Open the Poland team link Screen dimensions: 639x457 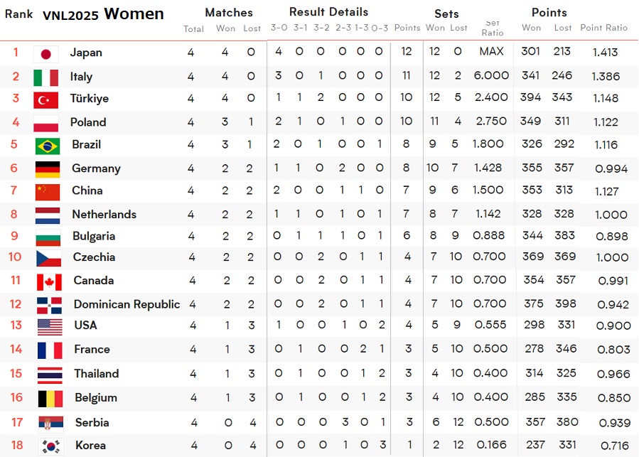(x=88, y=122)
